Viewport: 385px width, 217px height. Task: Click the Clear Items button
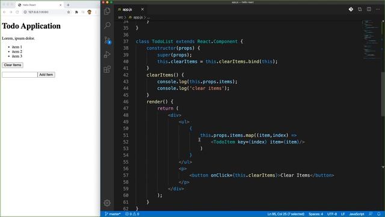click(x=13, y=65)
